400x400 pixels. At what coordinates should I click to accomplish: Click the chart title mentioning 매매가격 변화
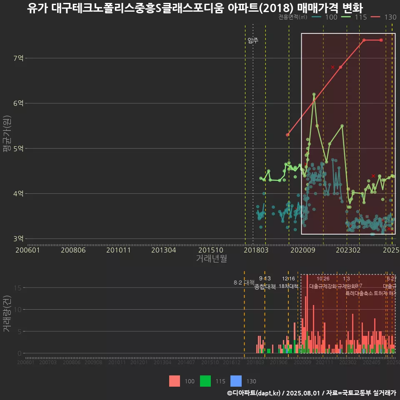[195, 7]
